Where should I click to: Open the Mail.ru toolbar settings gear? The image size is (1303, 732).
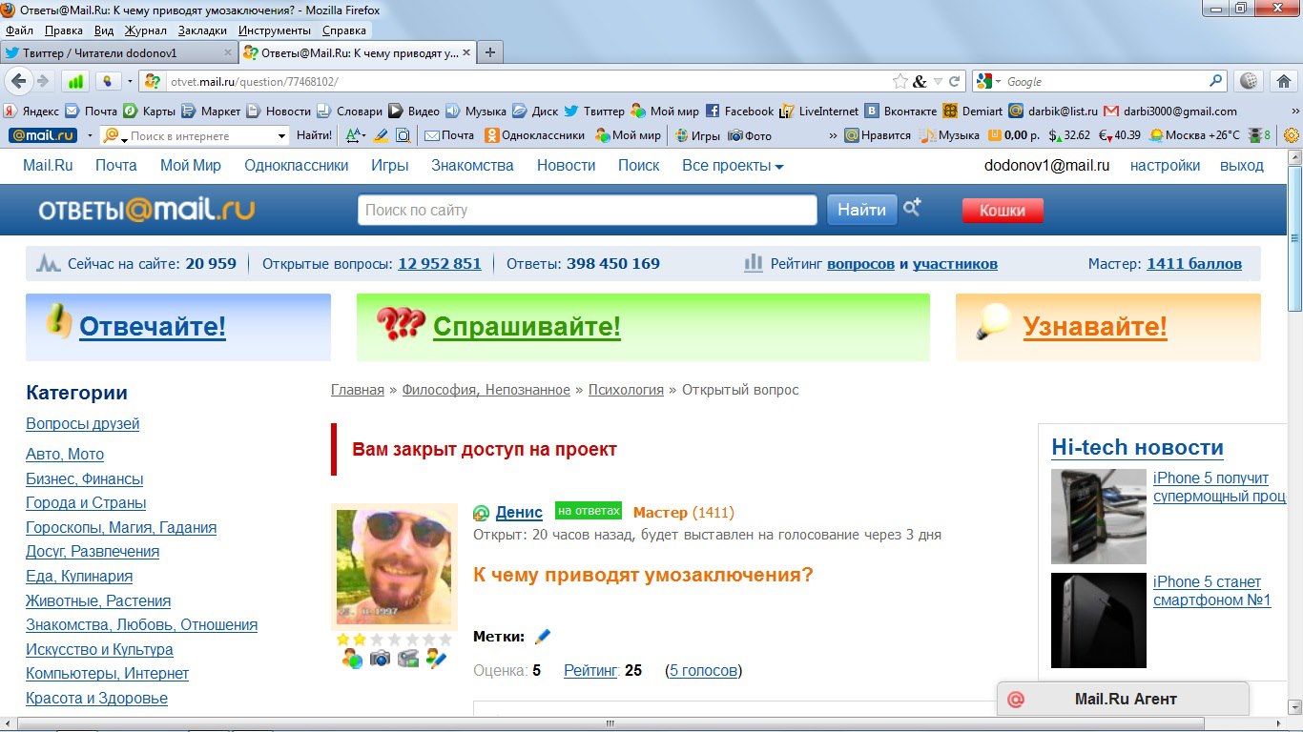(1292, 135)
